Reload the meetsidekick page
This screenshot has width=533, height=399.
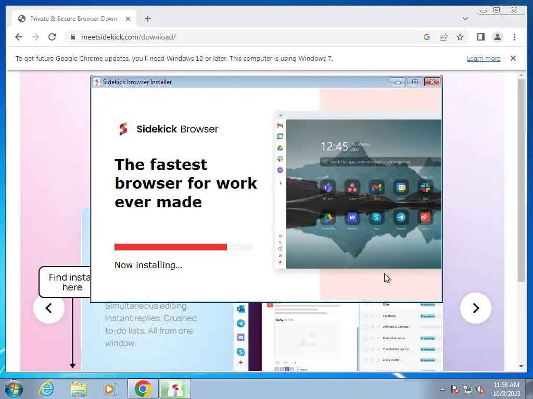point(52,37)
